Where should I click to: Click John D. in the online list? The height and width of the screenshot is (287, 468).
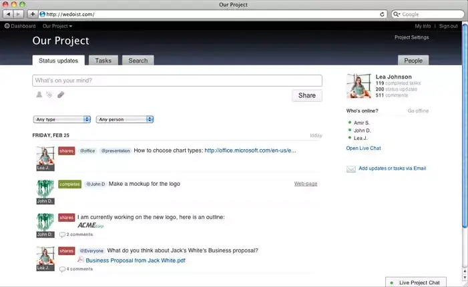pos(362,131)
